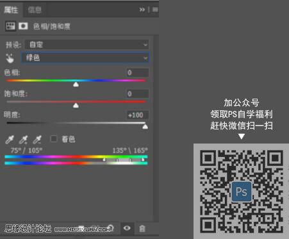289x239 pixels.
Task: Toggle adjustment layer visibility eye
Action: [127, 228]
